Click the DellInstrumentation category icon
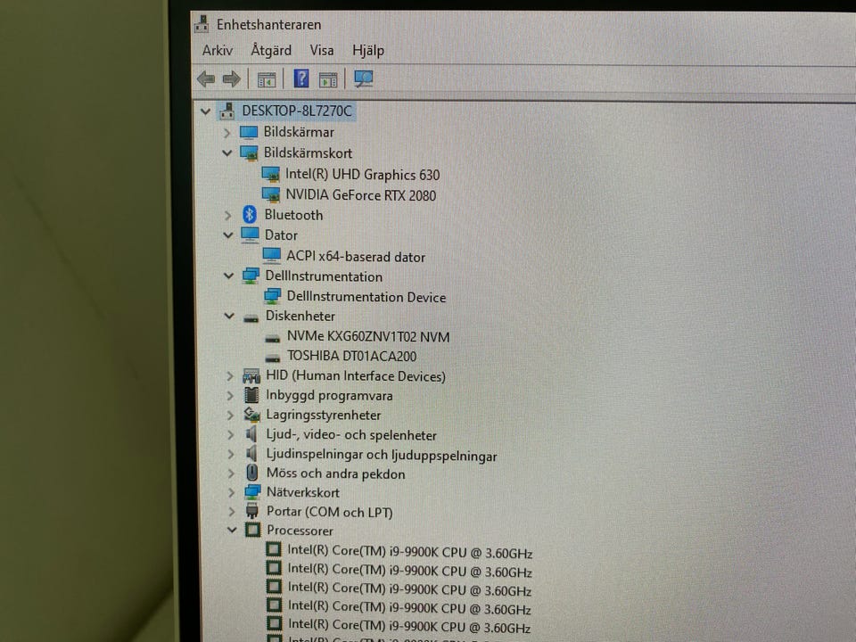The height and width of the screenshot is (642, 856). point(251,276)
